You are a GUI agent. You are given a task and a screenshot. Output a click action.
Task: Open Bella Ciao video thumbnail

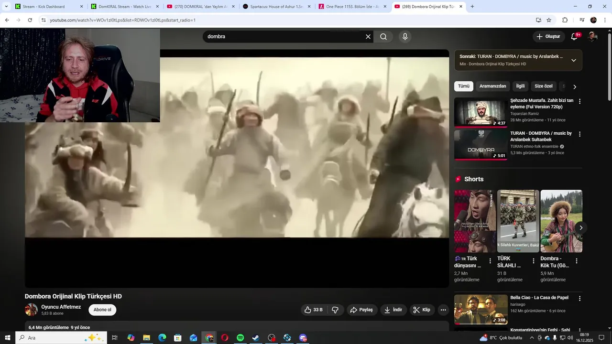click(481, 309)
